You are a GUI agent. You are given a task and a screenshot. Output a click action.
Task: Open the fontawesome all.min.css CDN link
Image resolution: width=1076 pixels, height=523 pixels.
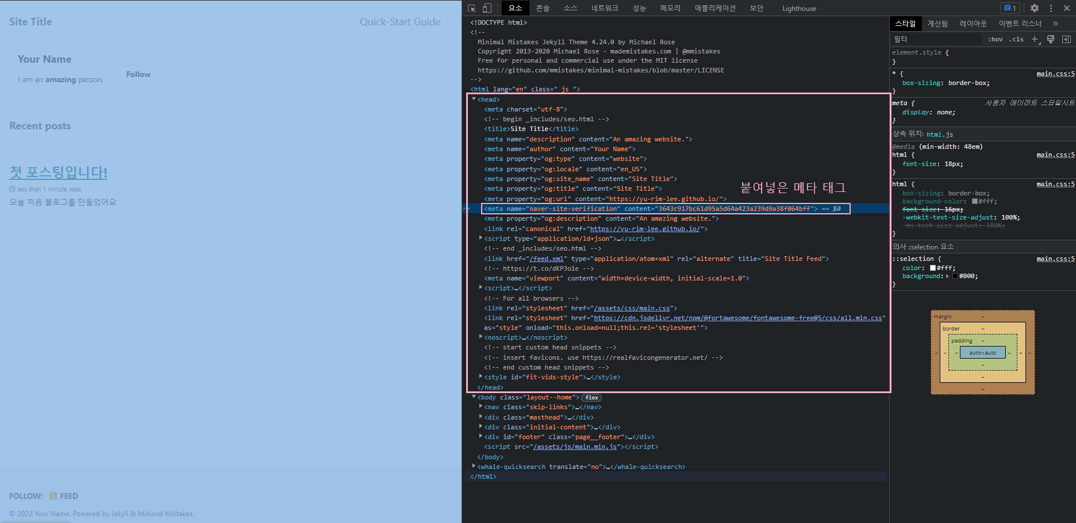pyautogui.click(x=738, y=318)
